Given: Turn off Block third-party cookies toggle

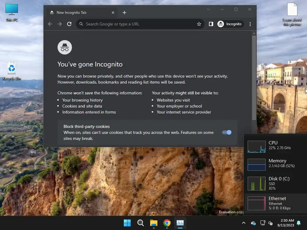Looking at the screenshot, I should pyautogui.click(x=227, y=132).
